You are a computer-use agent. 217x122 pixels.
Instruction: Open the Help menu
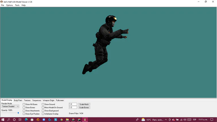pyautogui.click(x=23, y=5)
